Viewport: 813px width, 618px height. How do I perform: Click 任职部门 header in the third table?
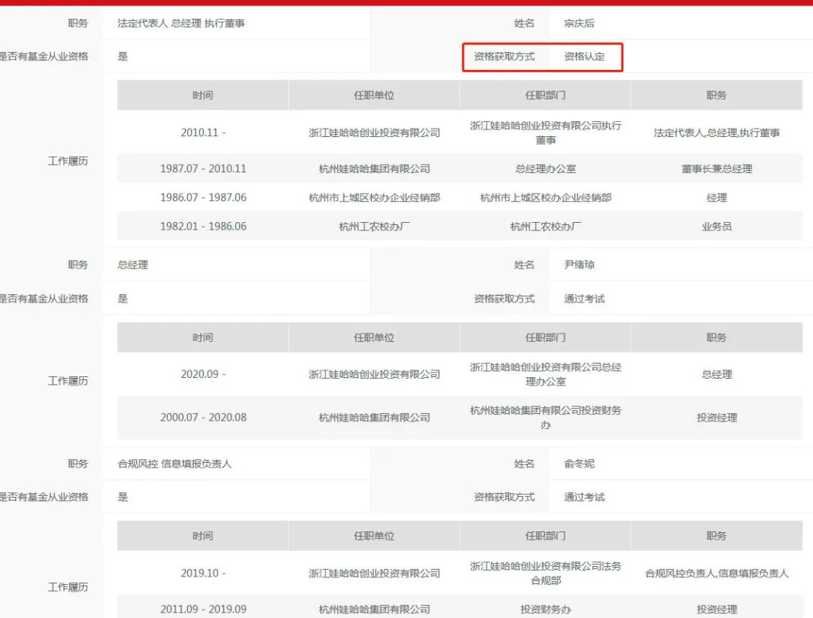point(546,535)
